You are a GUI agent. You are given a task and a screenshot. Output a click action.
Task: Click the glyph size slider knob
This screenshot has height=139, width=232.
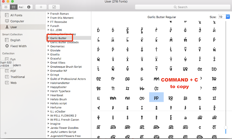click(225, 127)
